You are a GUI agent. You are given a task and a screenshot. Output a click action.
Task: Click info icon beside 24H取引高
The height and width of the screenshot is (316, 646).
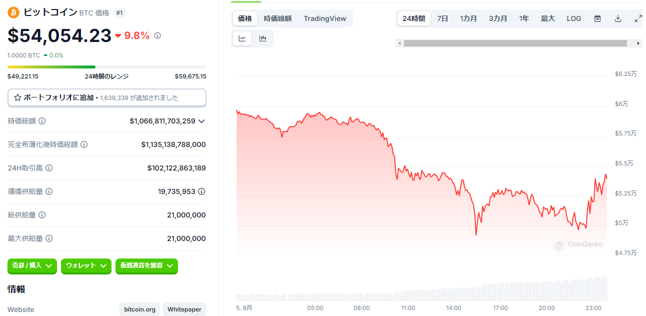[x=49, y=168]
